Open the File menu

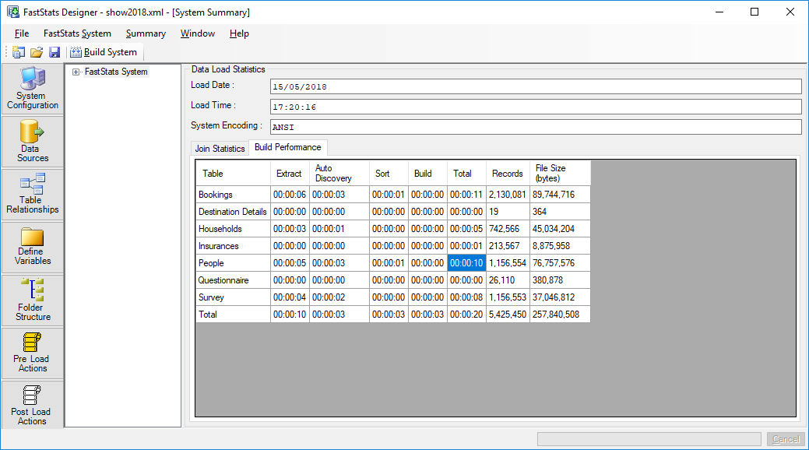point(22,33)
